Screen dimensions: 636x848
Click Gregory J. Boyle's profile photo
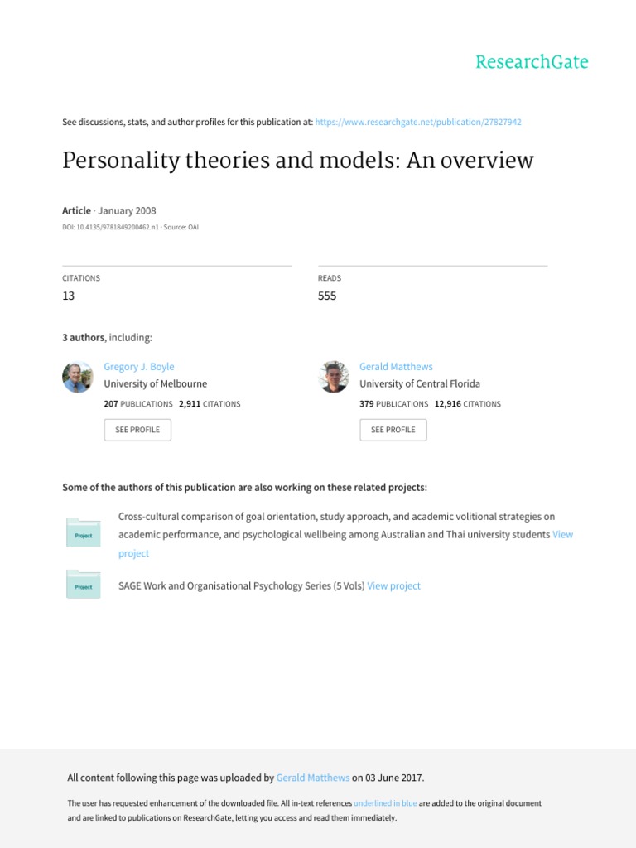[x=78, y=377]
